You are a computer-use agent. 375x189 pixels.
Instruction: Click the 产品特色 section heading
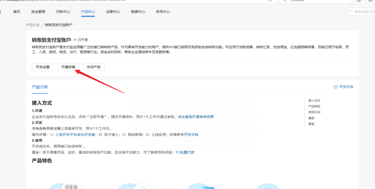point(42,161)
